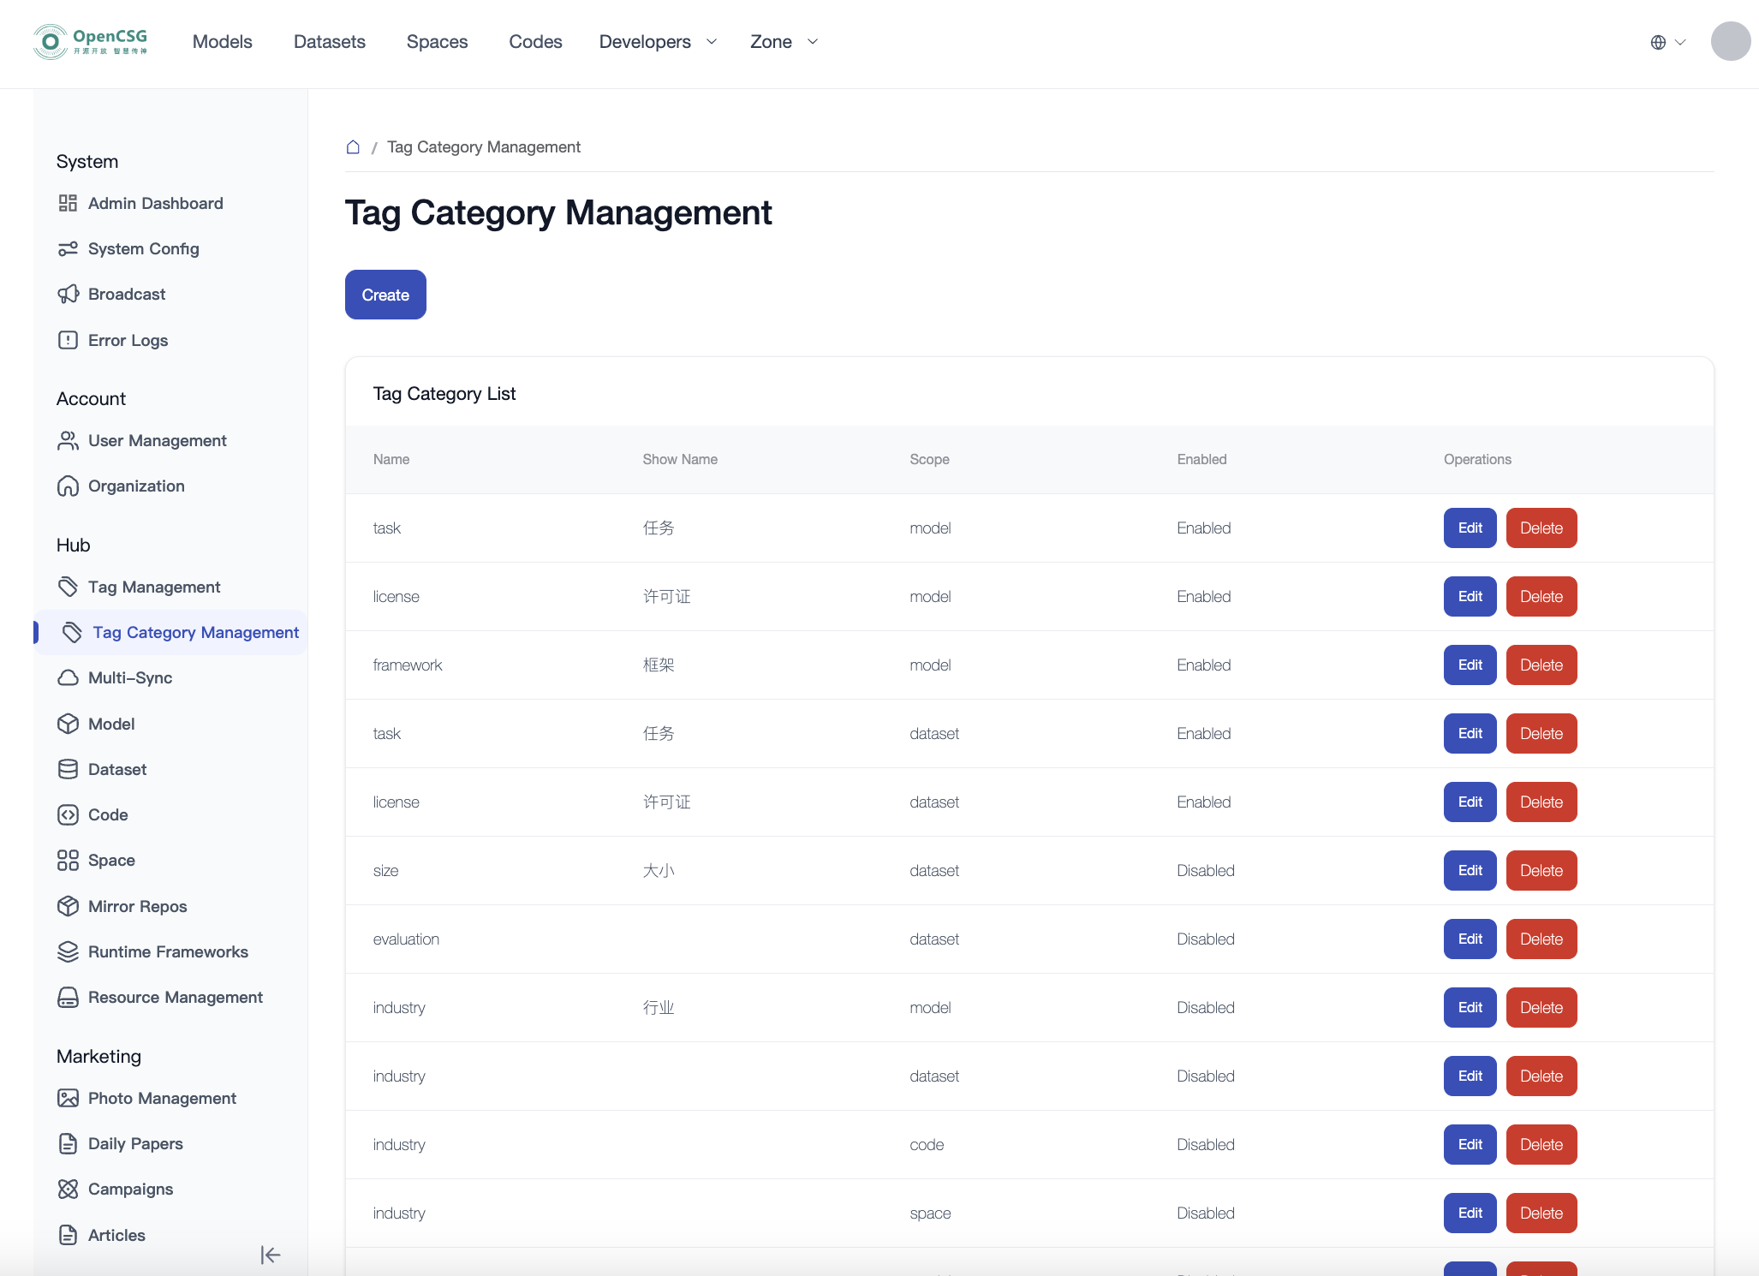Select Tag Management in Hub section
The image size is (1759, 1276).
(154, 587)
